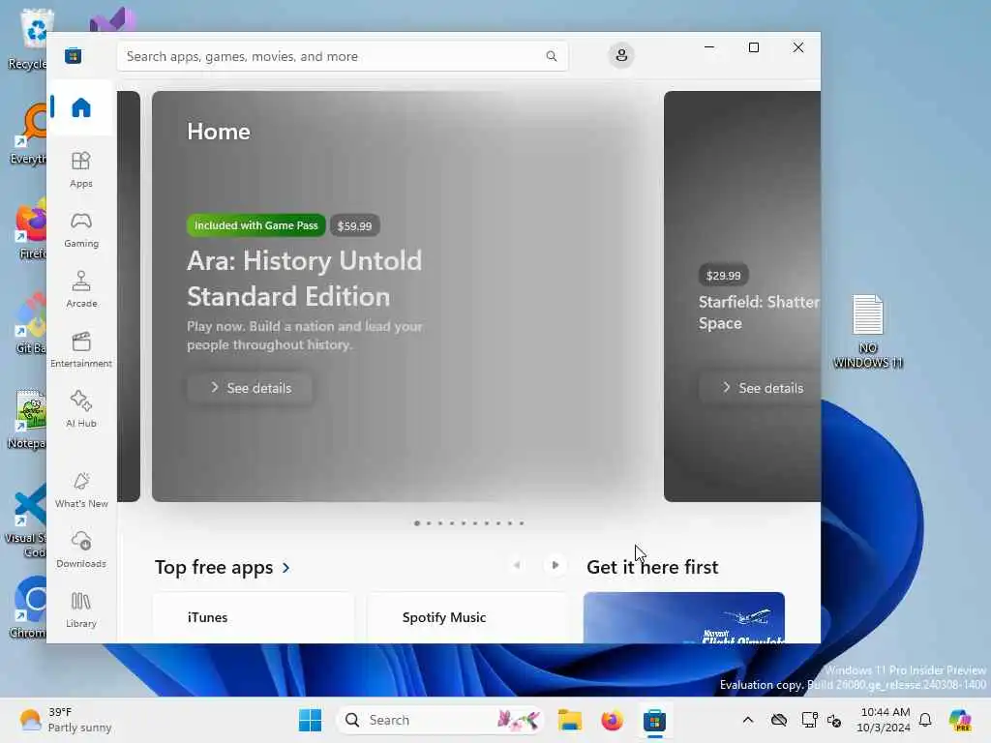Click Microsoft Store taskbar icon
The height and width of the screenshot is (743, 991).
pos(655,720)
